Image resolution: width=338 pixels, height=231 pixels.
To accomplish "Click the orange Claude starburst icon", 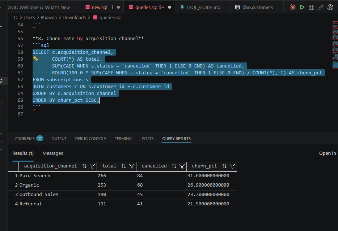I will [293, 7].
